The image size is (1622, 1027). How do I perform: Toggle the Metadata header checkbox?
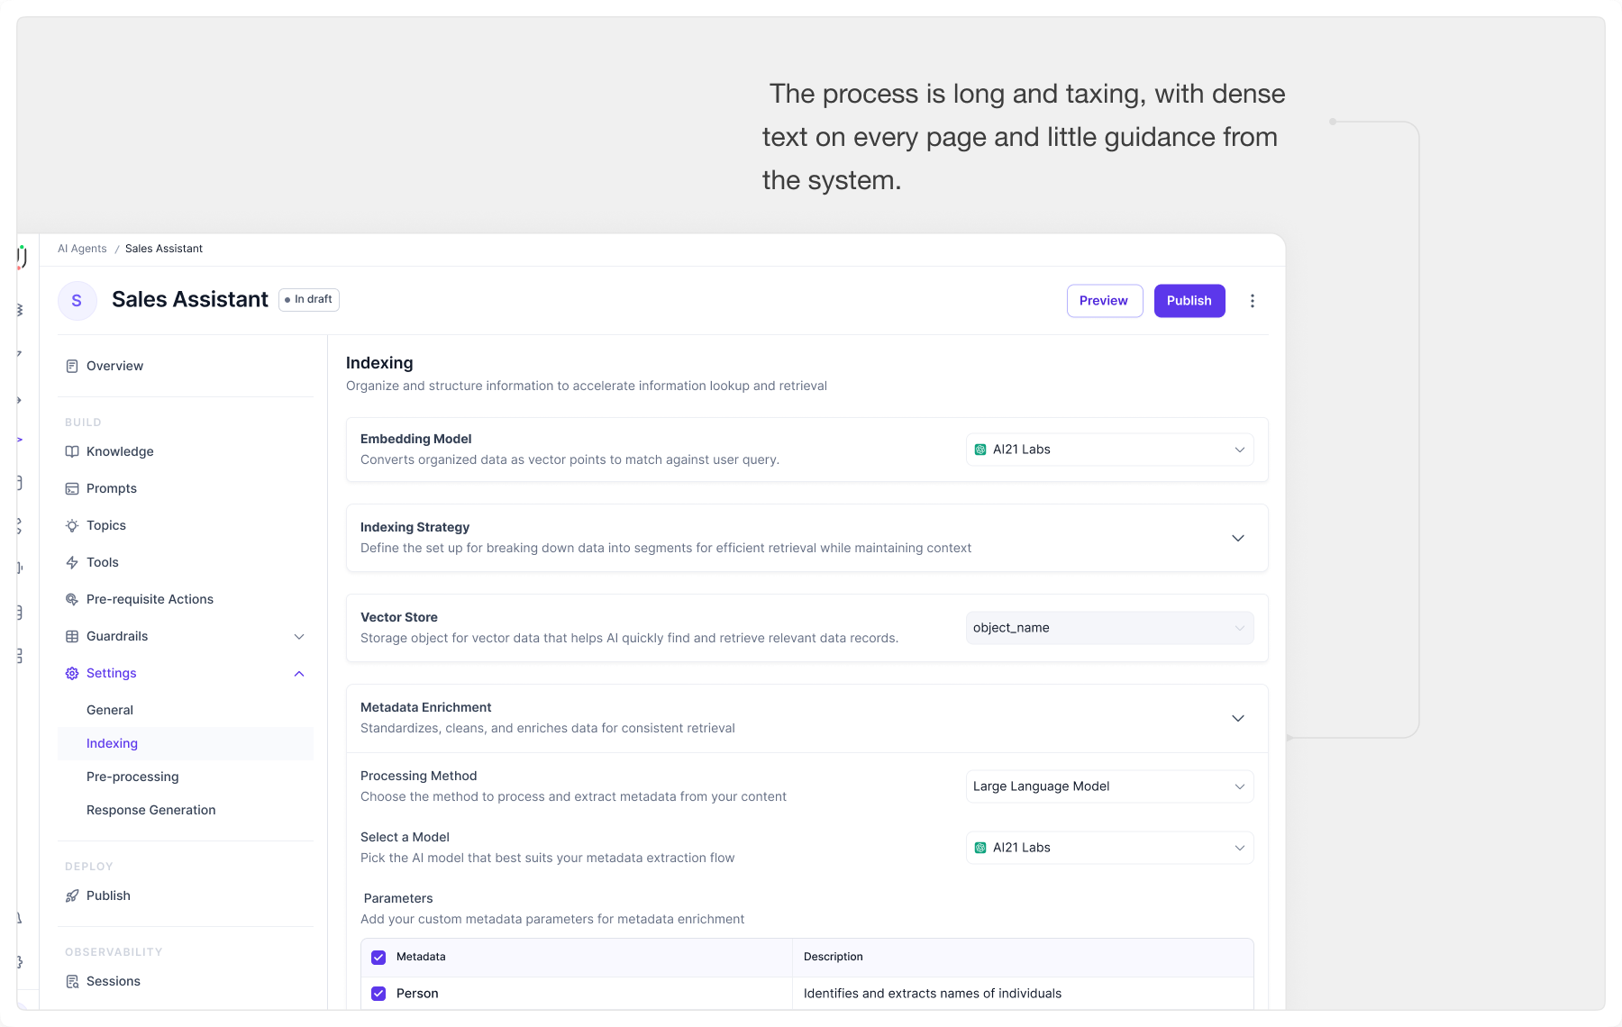(378, 958)
